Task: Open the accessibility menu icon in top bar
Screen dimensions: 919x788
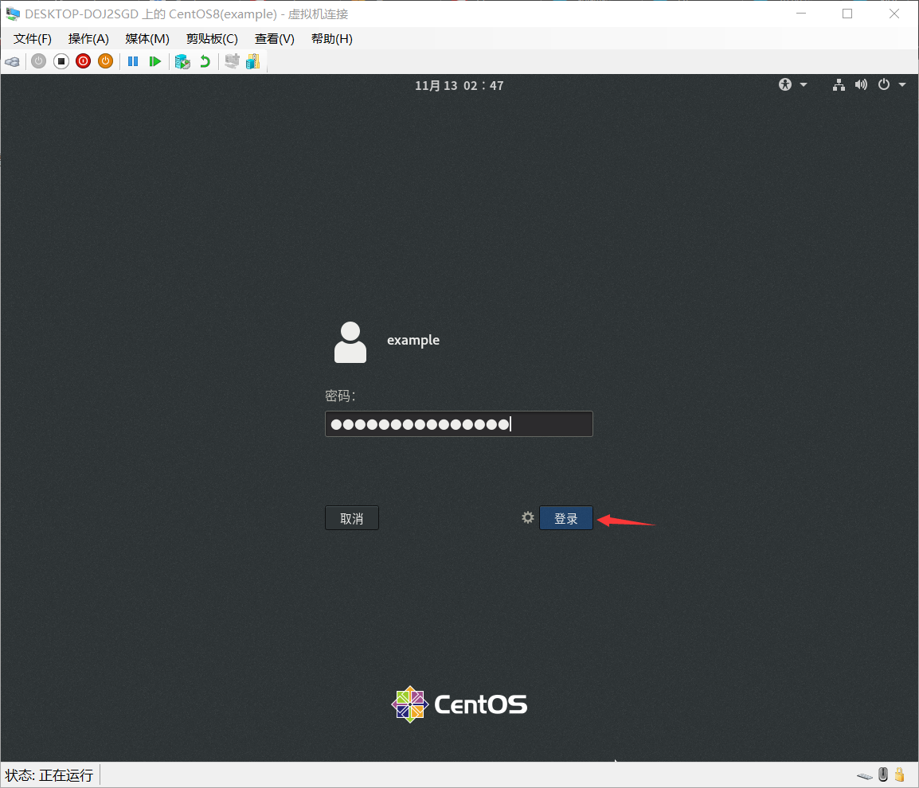Action: (785, 85)
